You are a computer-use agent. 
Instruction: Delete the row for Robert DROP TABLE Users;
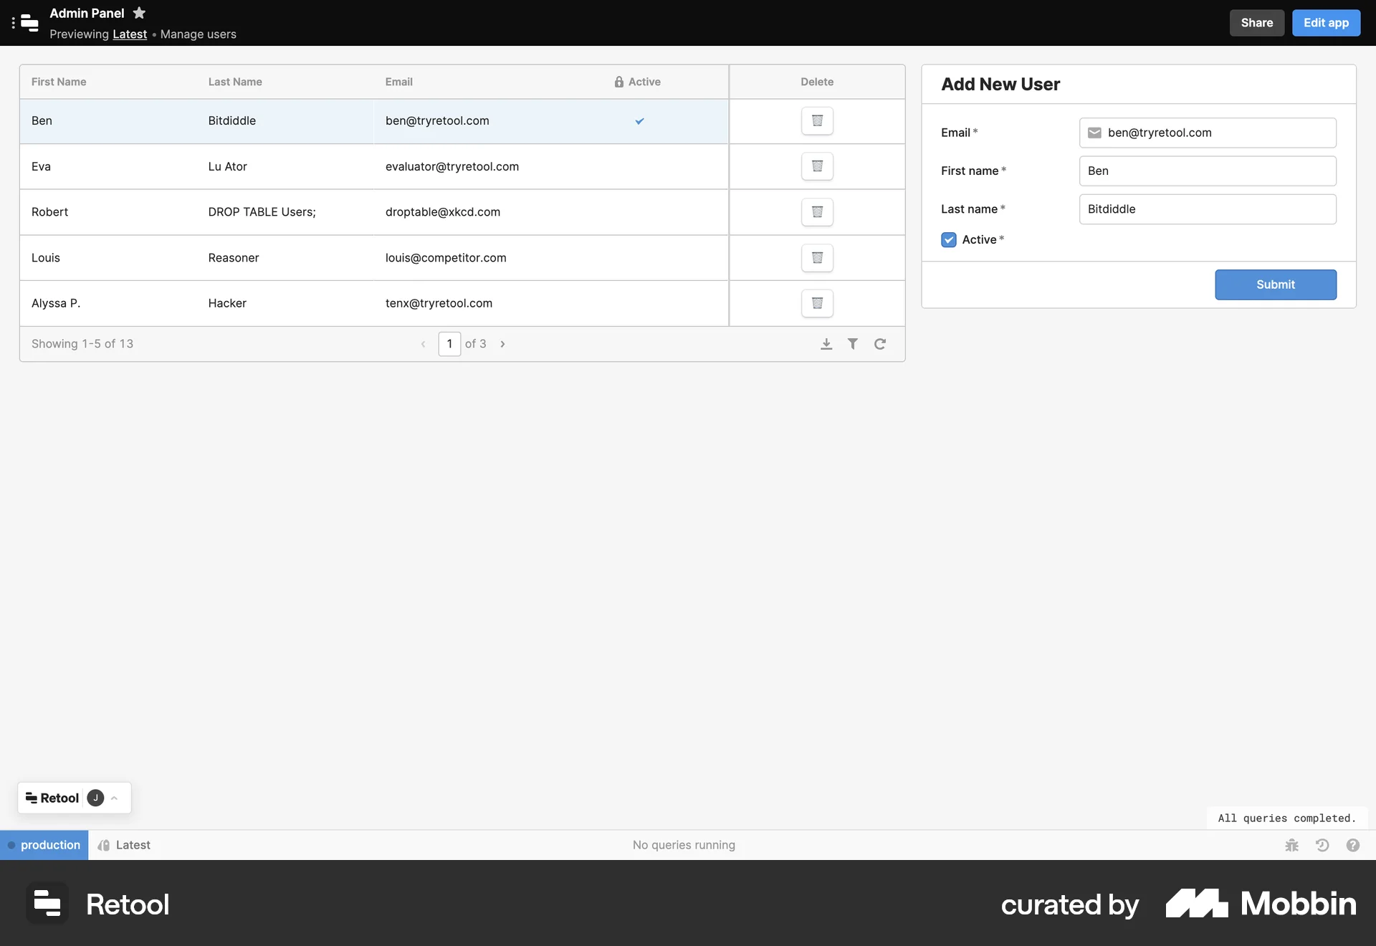pos(816,212)
